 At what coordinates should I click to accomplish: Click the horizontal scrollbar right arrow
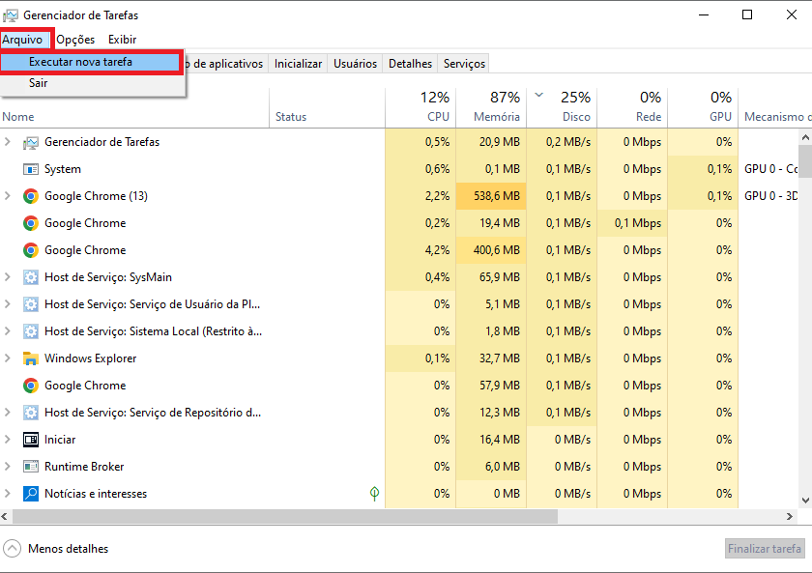790,517
